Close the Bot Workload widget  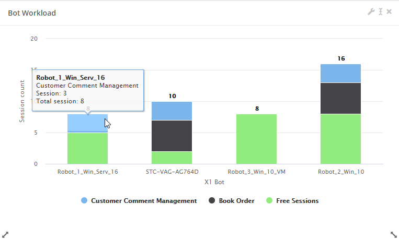coord(389,11)
